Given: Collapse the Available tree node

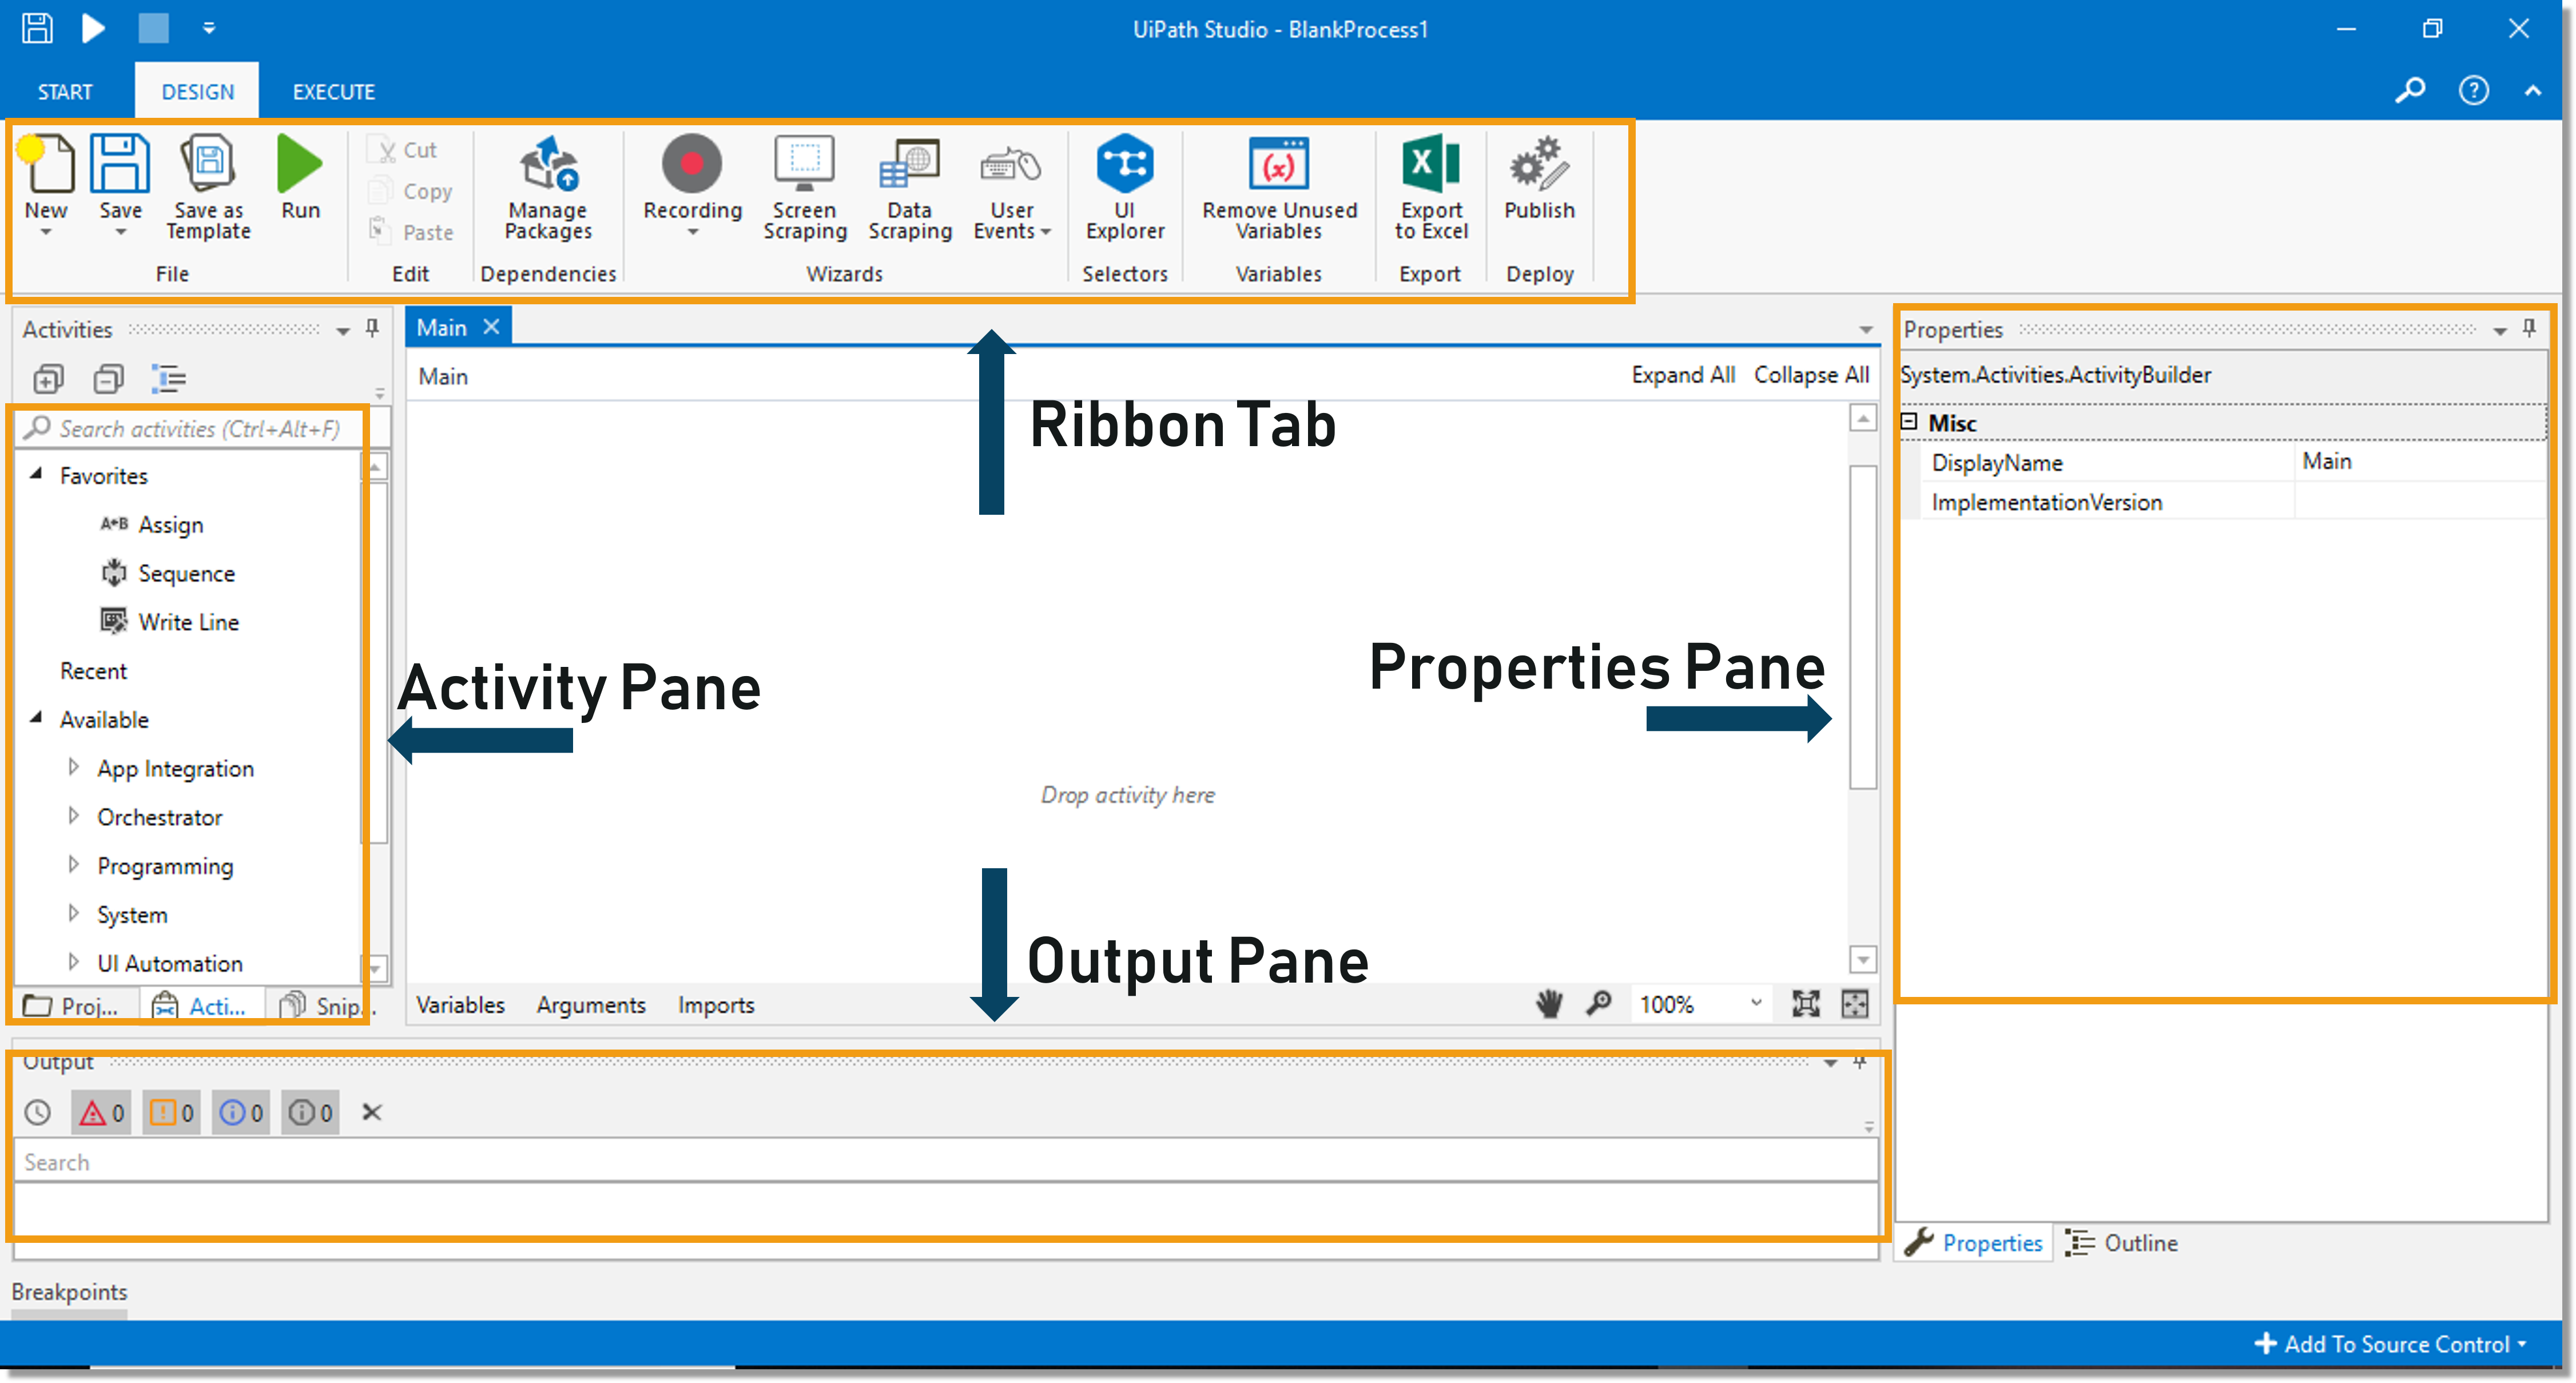Looking at the screenshot, I should pyautogui.click(x=36, y=718).
